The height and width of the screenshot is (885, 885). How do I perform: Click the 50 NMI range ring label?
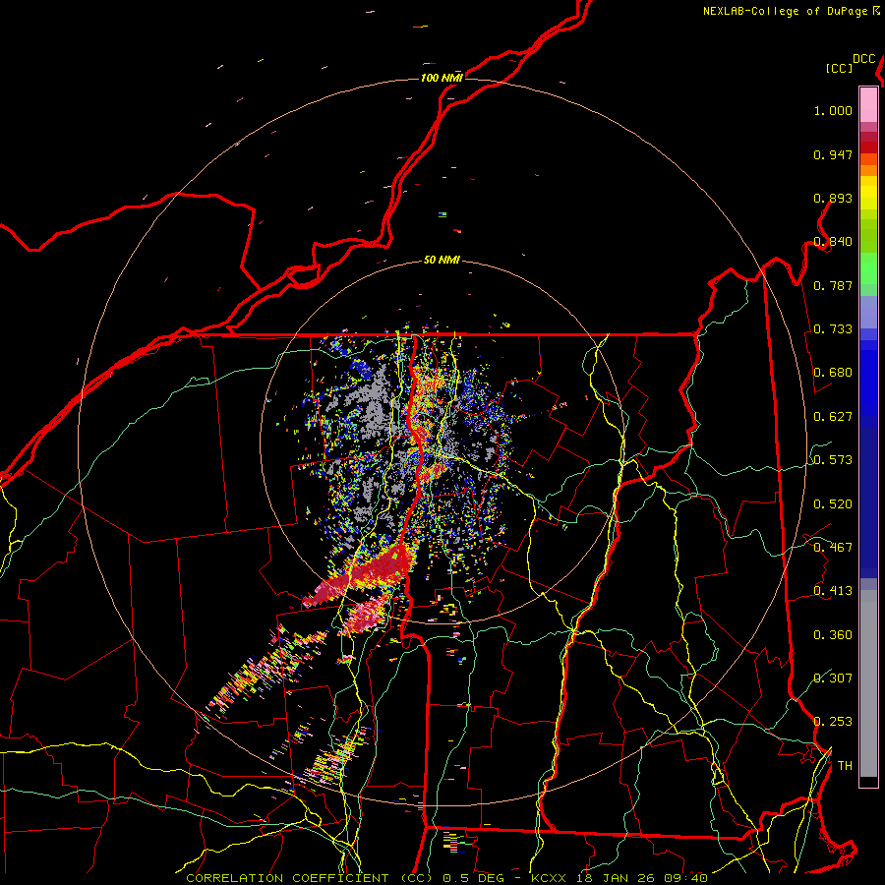pyautogui.click(x=442, y=261)
